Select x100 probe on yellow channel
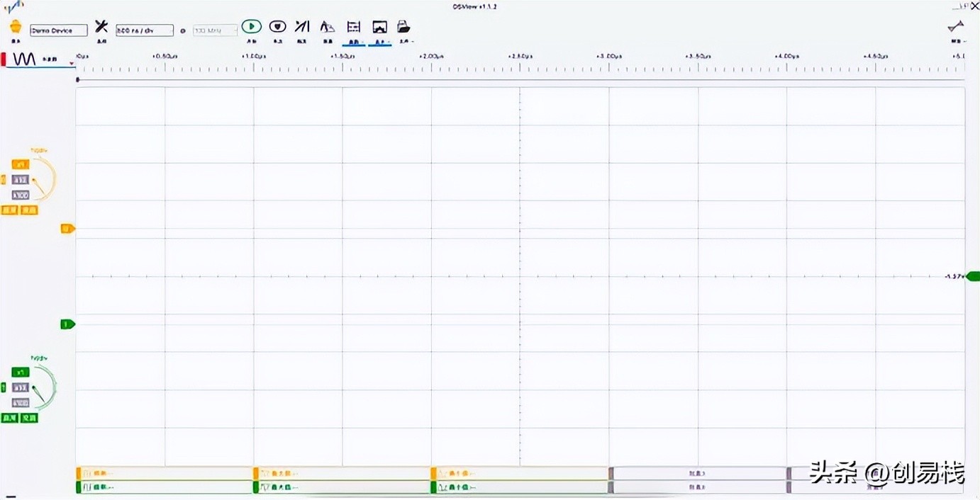Viewport: 980px width, 500px height. click(x=21, y=195)
